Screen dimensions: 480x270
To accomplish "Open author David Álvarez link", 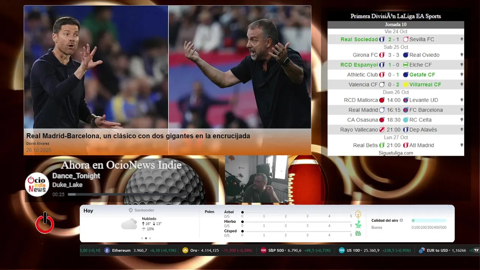I will tap(37, 144).
